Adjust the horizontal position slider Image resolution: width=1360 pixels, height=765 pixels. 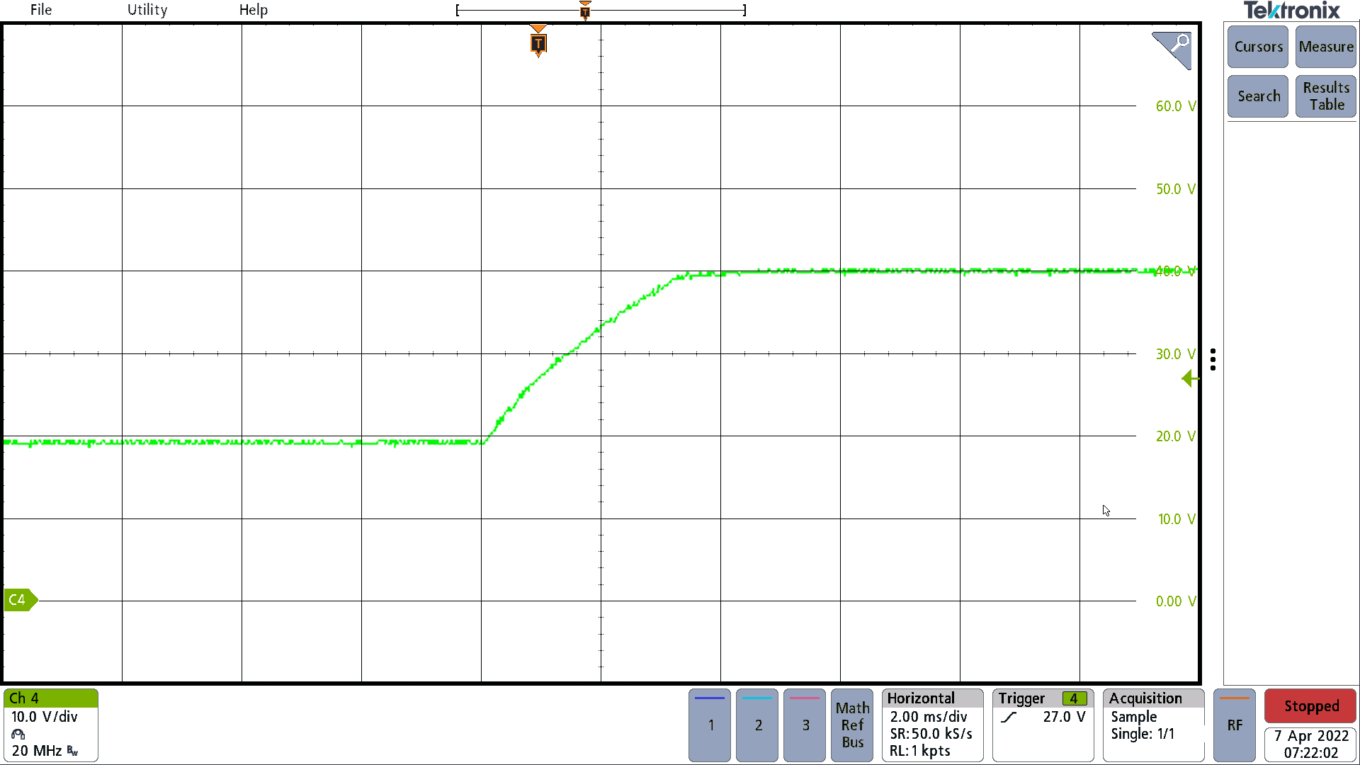point(584,10)
